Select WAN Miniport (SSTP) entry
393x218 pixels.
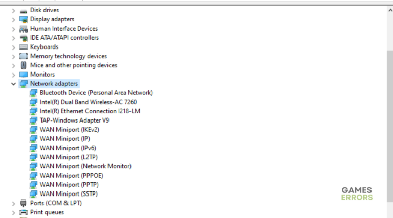coord(69,194)
